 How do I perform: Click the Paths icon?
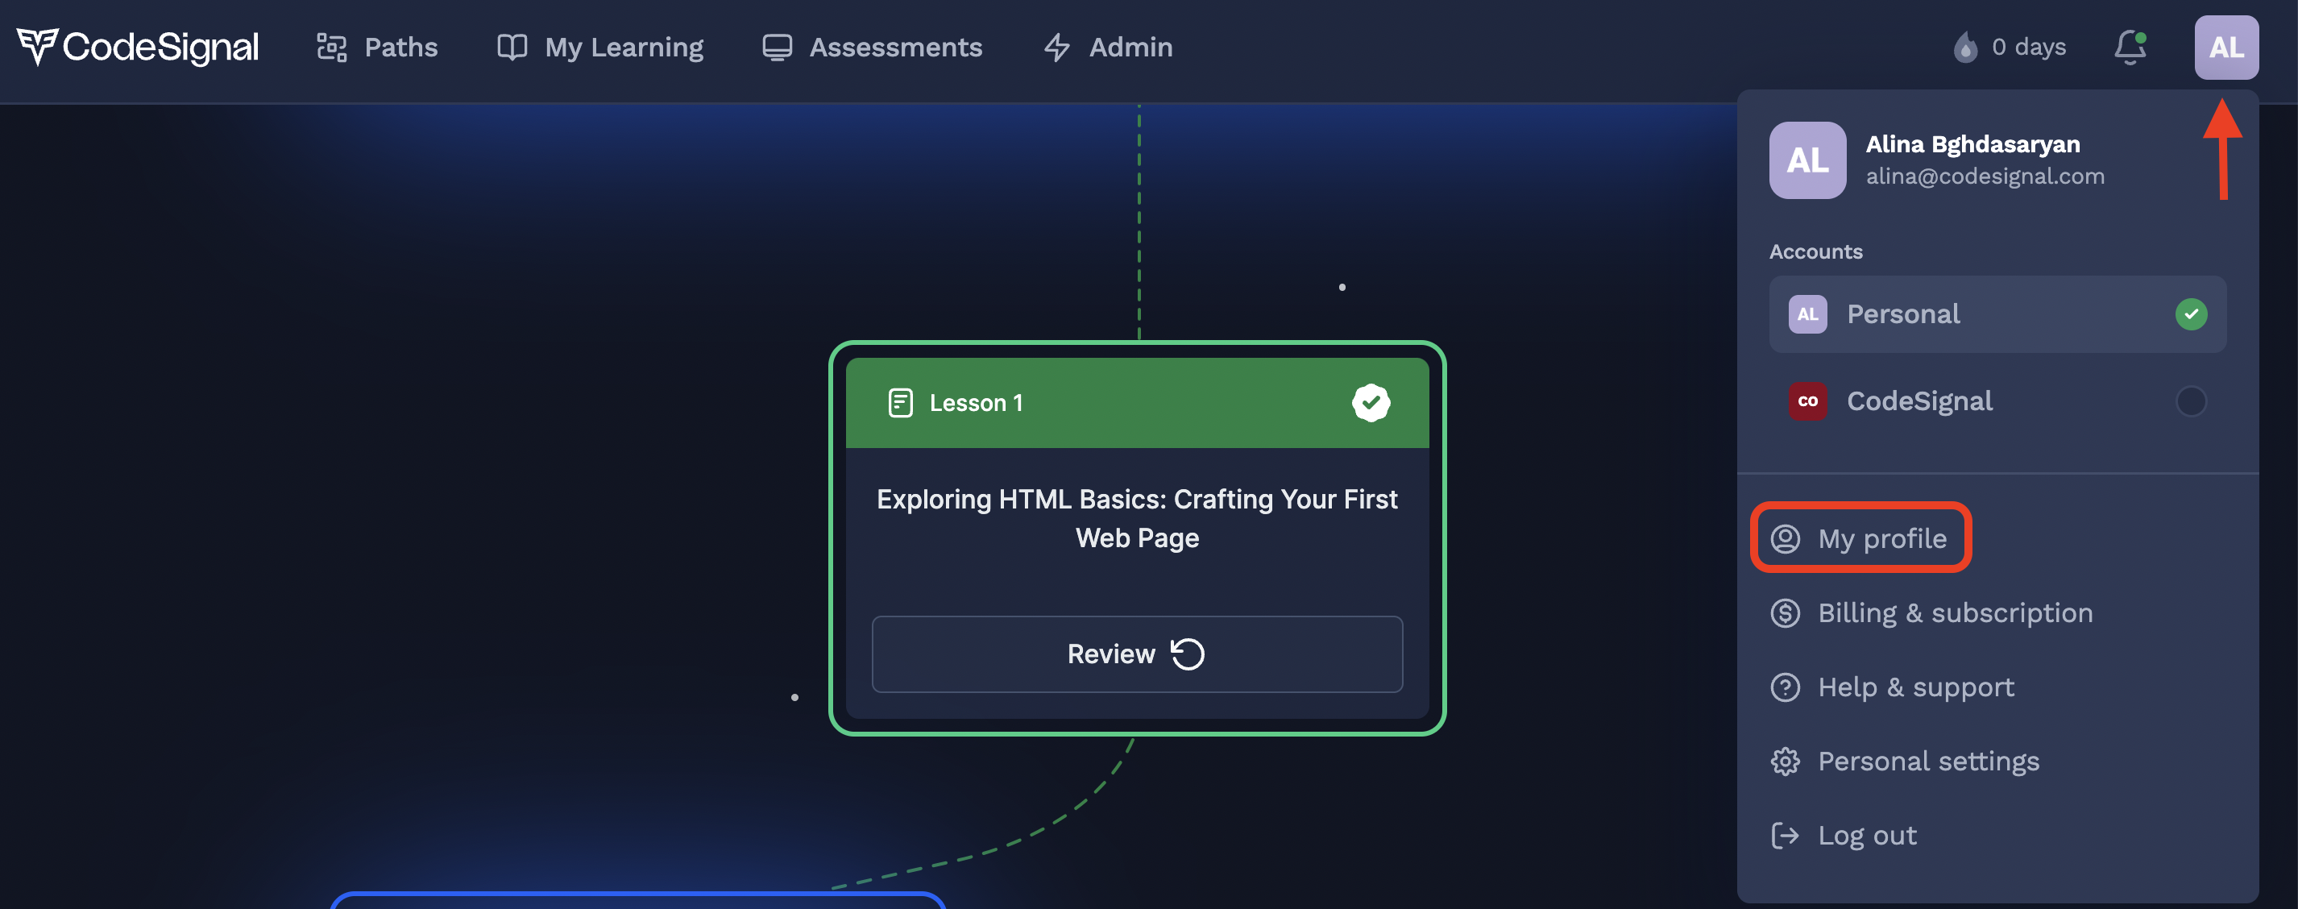pyautogui.click(x=332, y=48)
